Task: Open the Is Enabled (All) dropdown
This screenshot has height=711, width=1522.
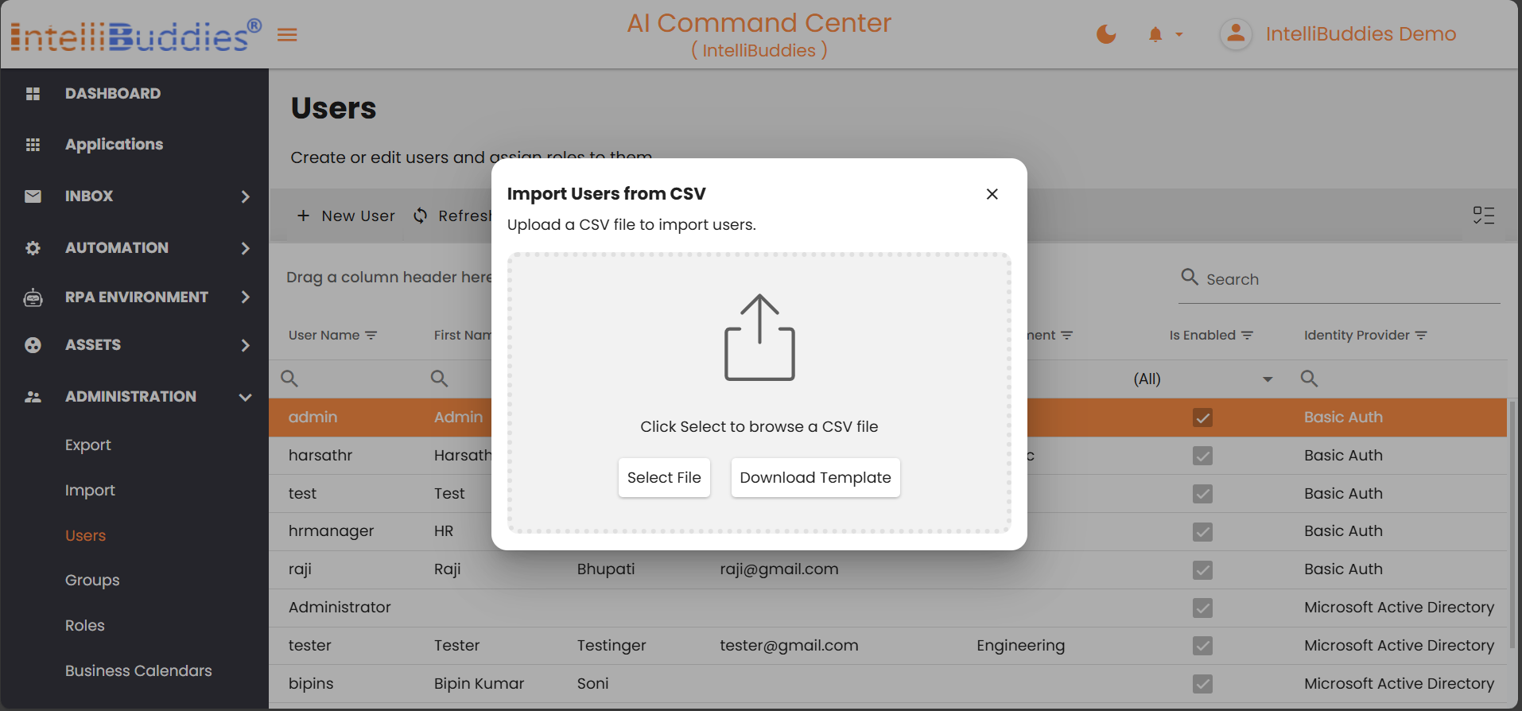Action: pyautogui.click(x=1267, y=379)
